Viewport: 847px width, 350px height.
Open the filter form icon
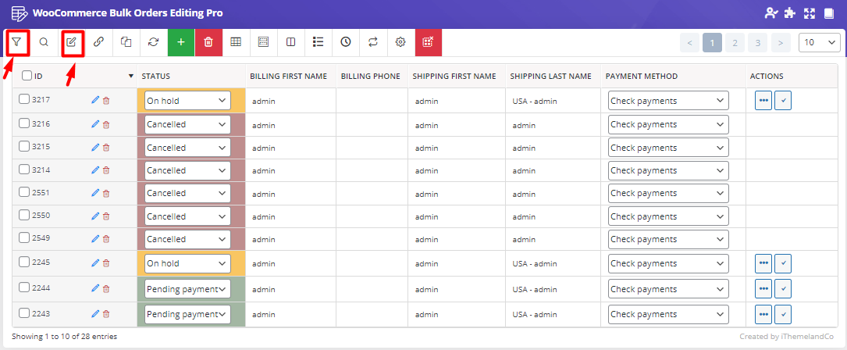click(x=16, y=42)
